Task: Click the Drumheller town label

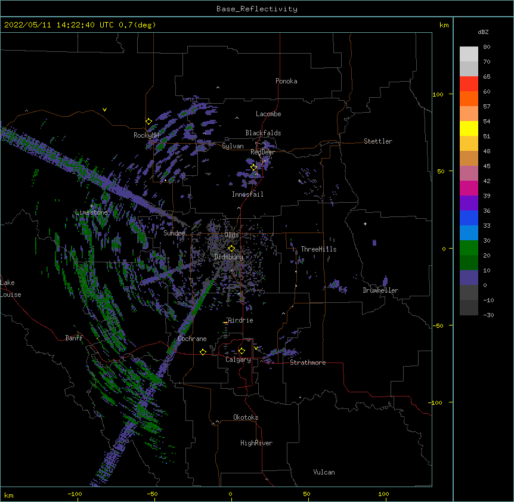Action: click(380, 290)
